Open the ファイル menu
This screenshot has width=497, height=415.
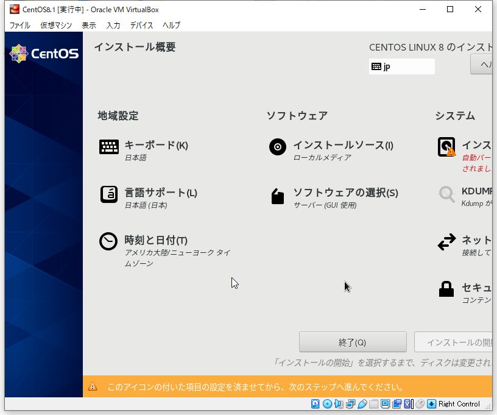[19, 25]
